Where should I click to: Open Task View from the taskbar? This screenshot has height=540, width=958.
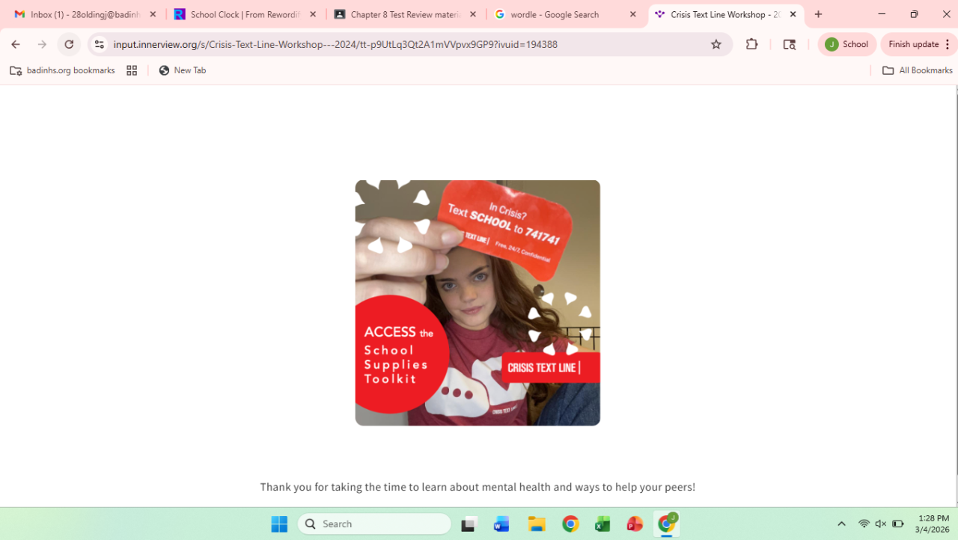point(469,524)
